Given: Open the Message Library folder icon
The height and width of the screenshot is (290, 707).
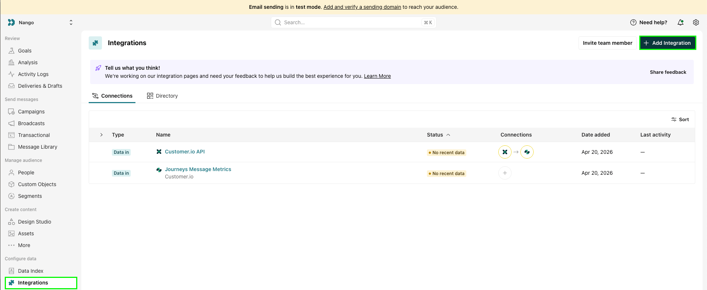Looking at the screenshot, I should (11, 147).
